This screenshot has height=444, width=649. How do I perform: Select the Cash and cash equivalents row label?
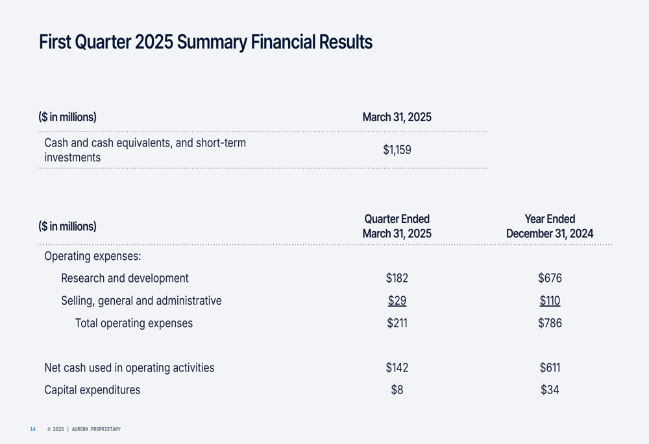(145, 150)
